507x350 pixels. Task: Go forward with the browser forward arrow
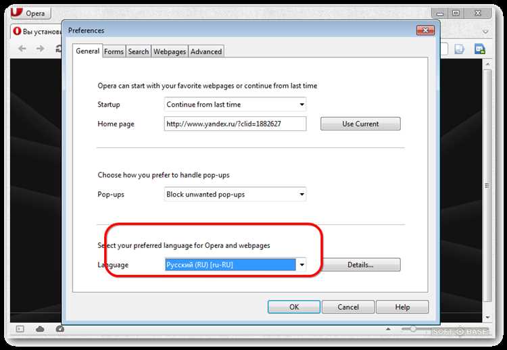[41, 49]
